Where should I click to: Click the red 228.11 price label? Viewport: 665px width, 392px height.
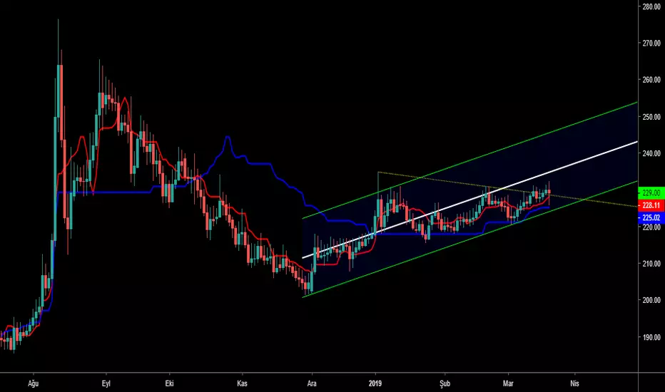[651, 205]
